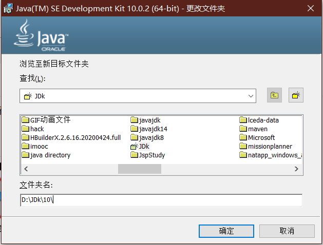The width and height of the screenshot is (323, 245).
Task: Close the 更改文件夹 dialog window
Action: pos(311,8)
